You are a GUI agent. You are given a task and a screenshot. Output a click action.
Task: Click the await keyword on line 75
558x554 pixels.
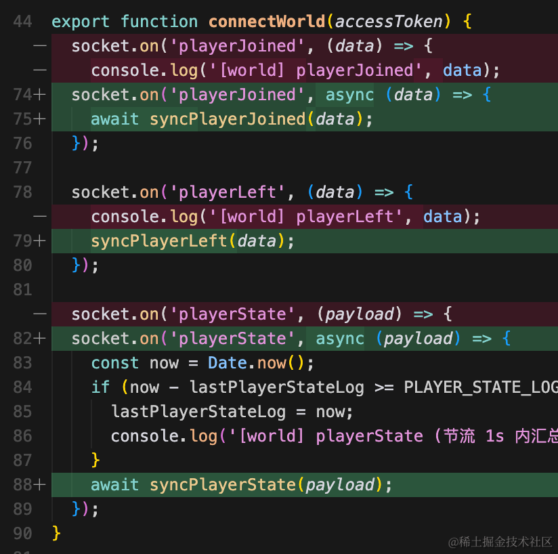(115, 119)
